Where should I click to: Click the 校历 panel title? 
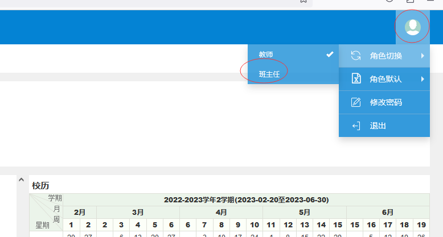[x=40, y=185]
